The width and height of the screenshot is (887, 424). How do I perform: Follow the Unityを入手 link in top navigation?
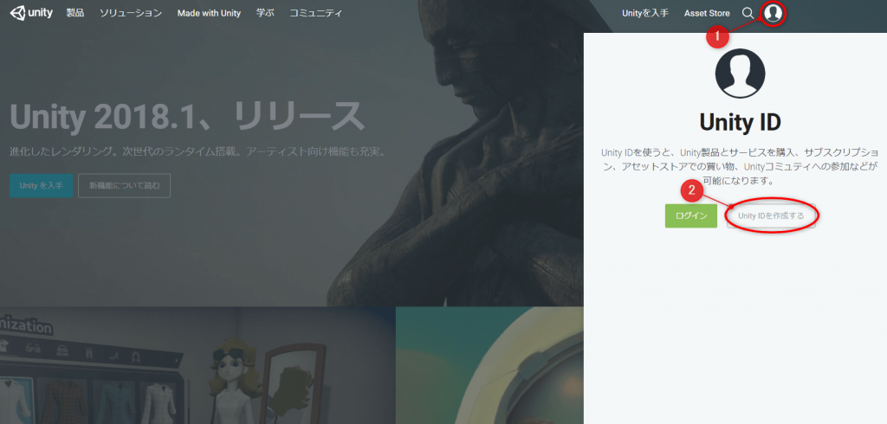(x=644, y=14)
